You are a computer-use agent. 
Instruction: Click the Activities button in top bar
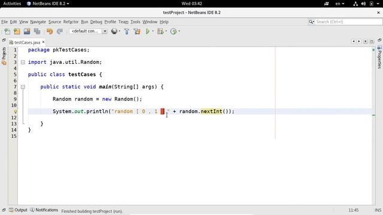pos(12,4)
